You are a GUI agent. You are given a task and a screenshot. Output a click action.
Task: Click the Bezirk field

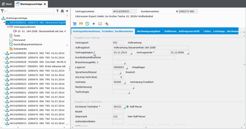[118, 111]
